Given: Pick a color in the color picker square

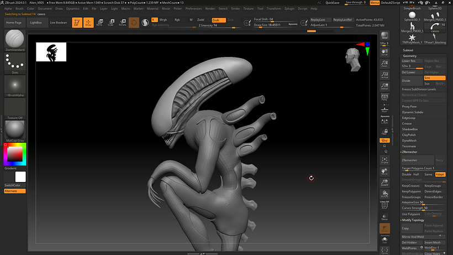Looking at the screenshot, I should click(15, 154).
